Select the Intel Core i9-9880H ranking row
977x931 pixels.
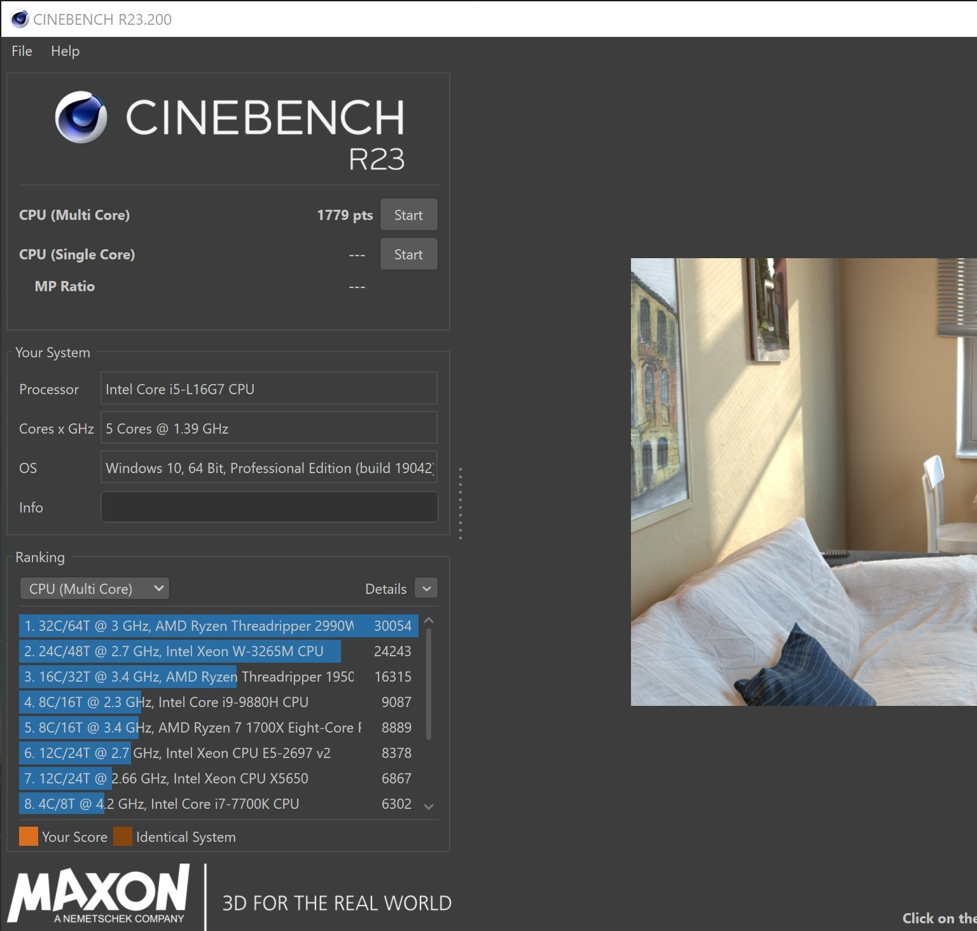point(218,702)
